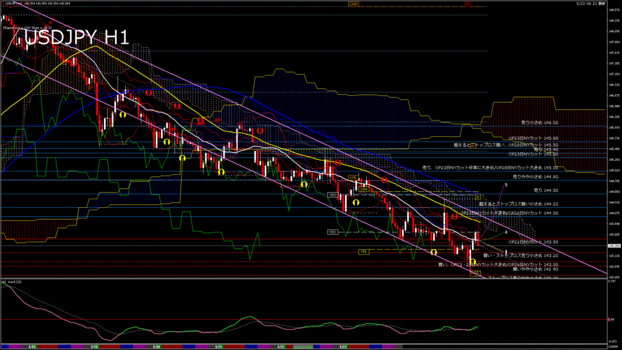Click the 5/22 06:22 更新 timestamp
This screenshot has height=350, width=622.
click(591, 4)
